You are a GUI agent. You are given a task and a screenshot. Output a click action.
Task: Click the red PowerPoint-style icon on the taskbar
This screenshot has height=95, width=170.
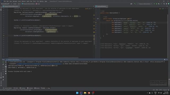(x=89, y=93)
